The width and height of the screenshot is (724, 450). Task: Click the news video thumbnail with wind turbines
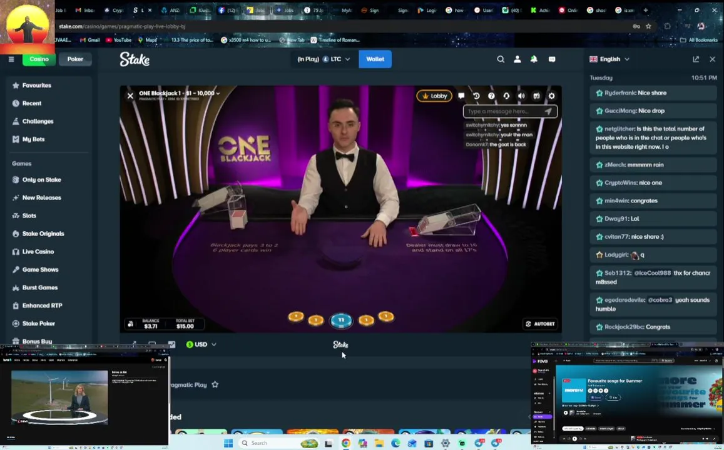[59, 397]
